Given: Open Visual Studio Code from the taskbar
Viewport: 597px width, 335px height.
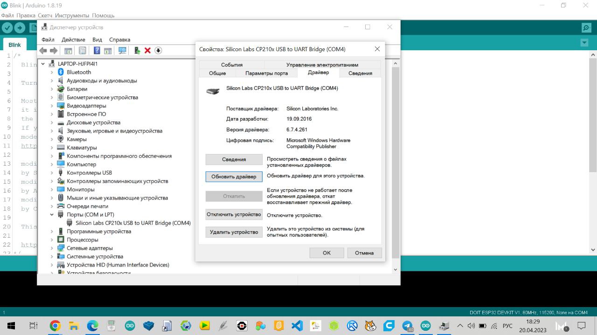Looking at the screenshot, I should [297, 326].
